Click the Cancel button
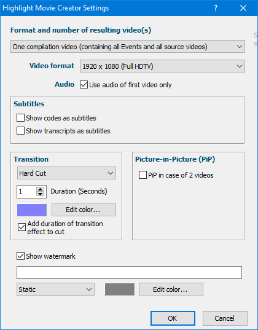Viewport: 258px width, 330px height. tap(225, 318)
